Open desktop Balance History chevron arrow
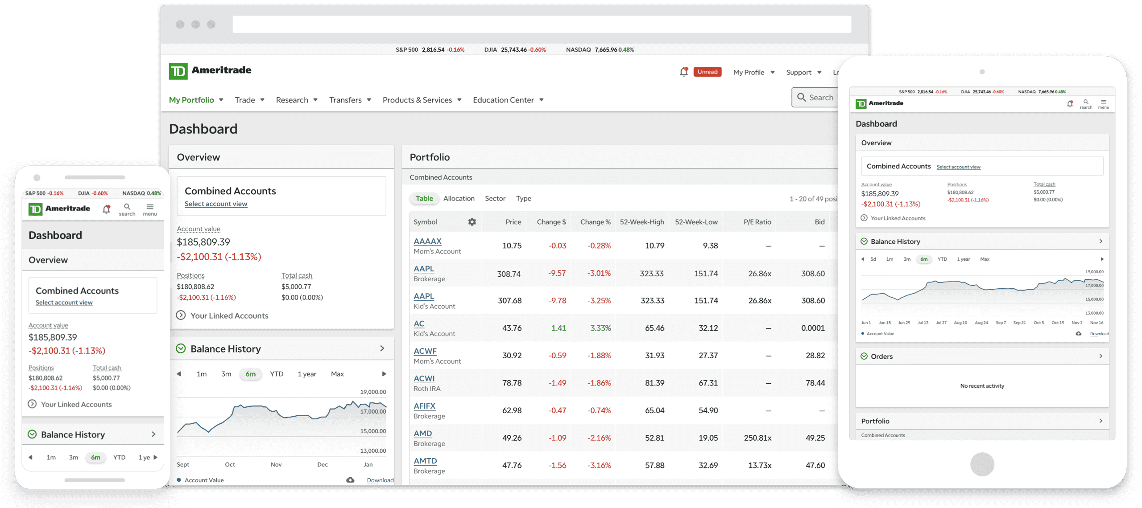The width and height of the screenshot is (1142, 508). click(382, 348)
